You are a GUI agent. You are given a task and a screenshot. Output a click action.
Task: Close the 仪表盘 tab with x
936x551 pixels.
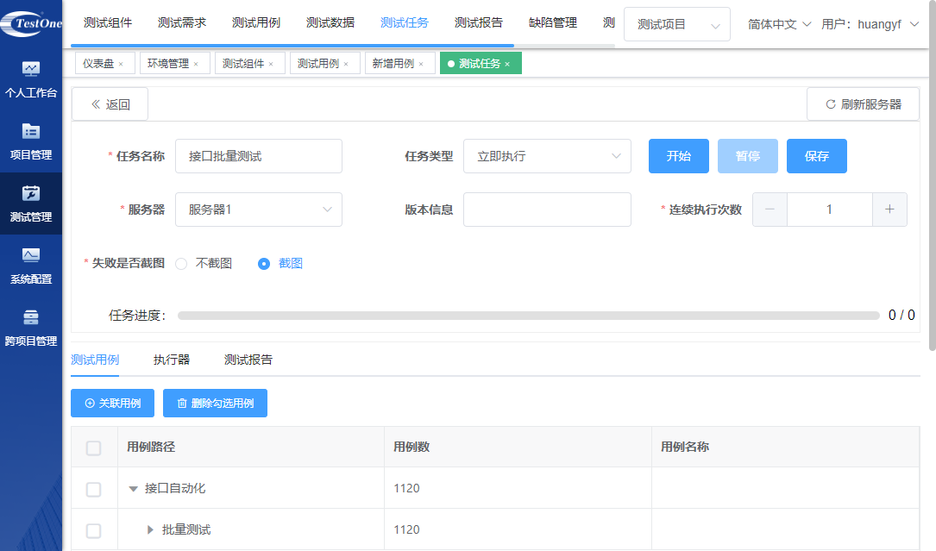pos(121,64)
